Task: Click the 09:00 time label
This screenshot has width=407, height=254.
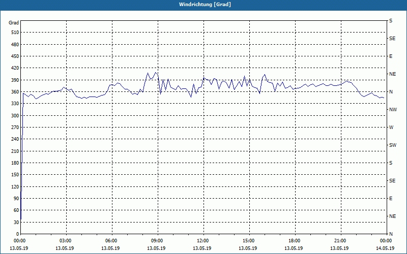Action: (x=158, y=240)
